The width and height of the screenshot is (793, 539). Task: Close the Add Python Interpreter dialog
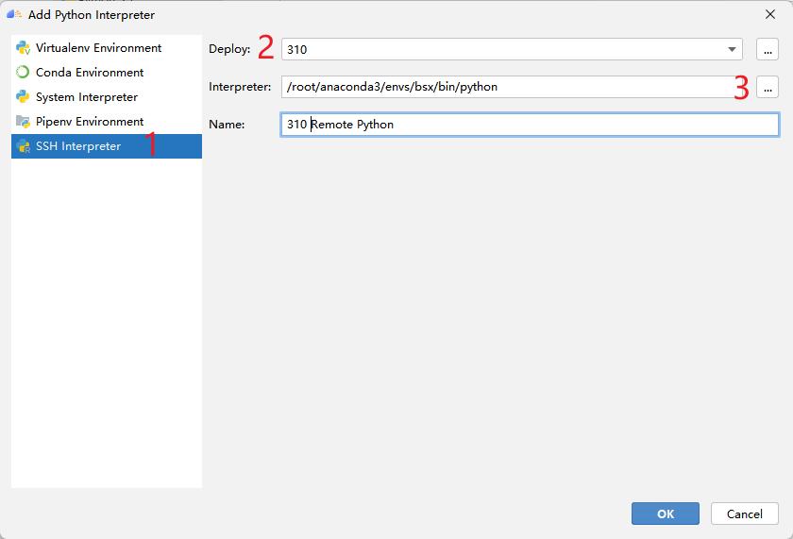[x=769, y=14]
